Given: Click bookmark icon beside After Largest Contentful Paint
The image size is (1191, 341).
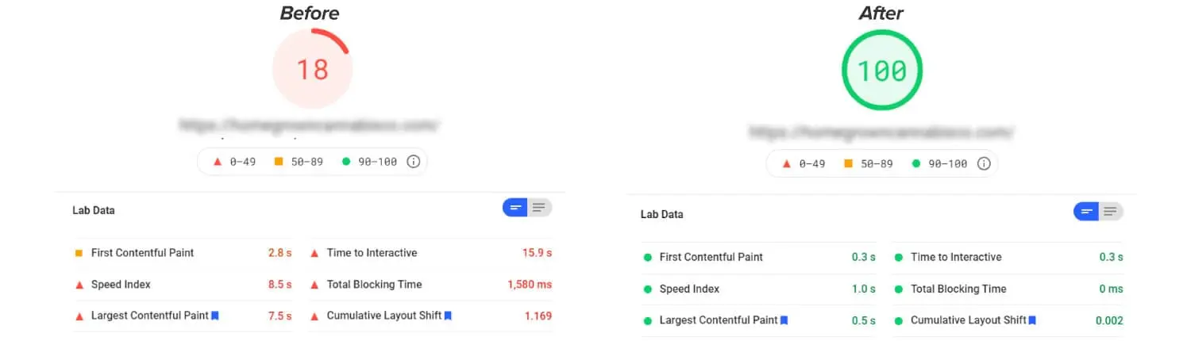Looking at the screenshot, I should coord(784,320).
